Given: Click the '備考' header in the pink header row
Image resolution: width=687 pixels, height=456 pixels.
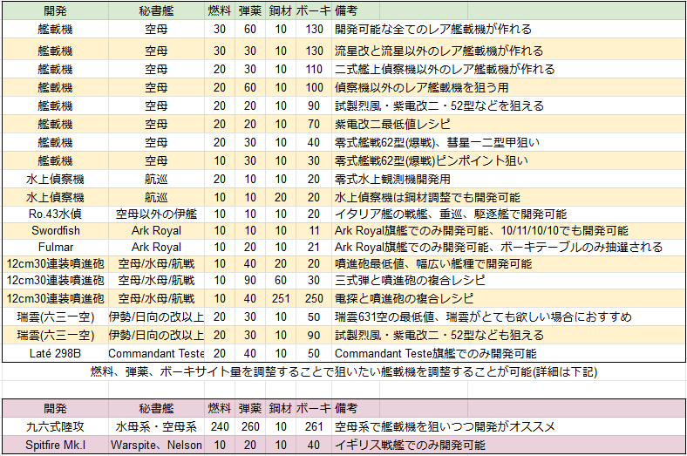Looking at the screenshot, I should pos(346,408).
